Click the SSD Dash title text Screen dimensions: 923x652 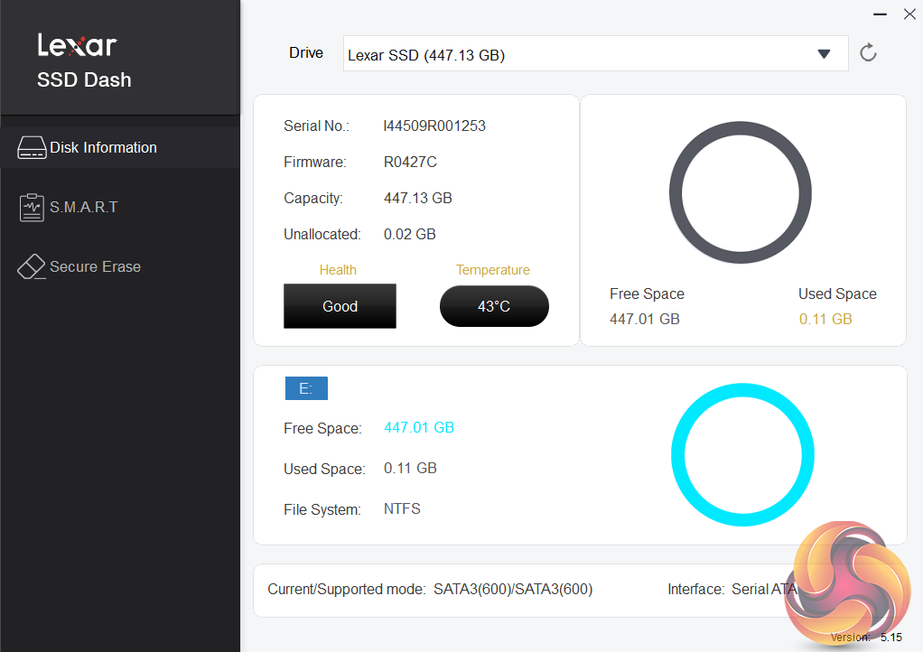point(84,79)
